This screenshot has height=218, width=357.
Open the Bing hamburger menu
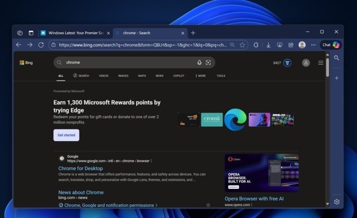coord(321,63)
